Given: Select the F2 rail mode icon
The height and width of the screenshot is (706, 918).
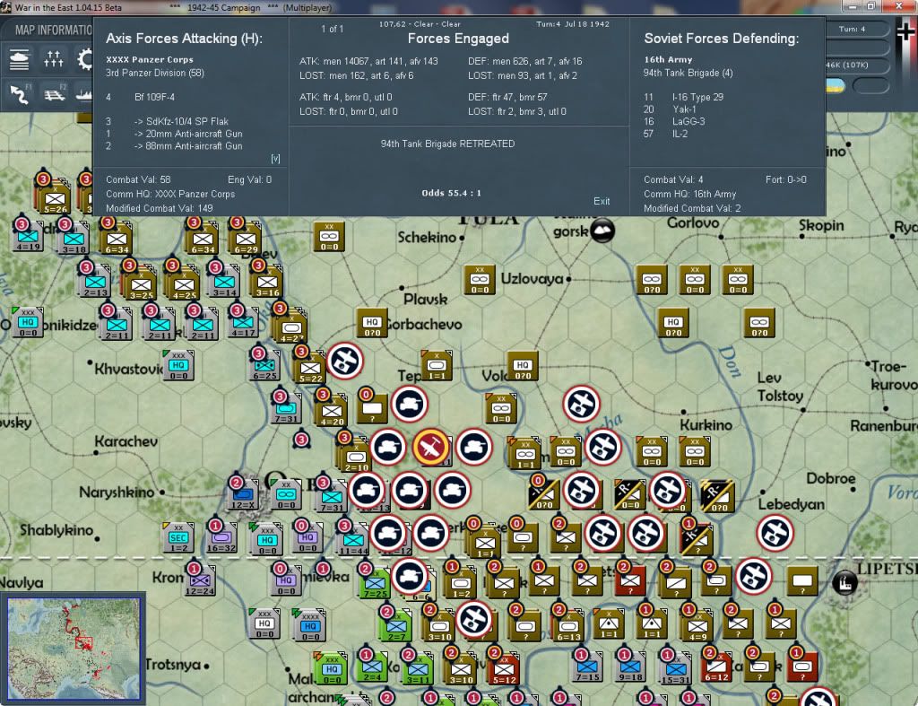Looking at the screenshot, I should click(x=55, y=94).
